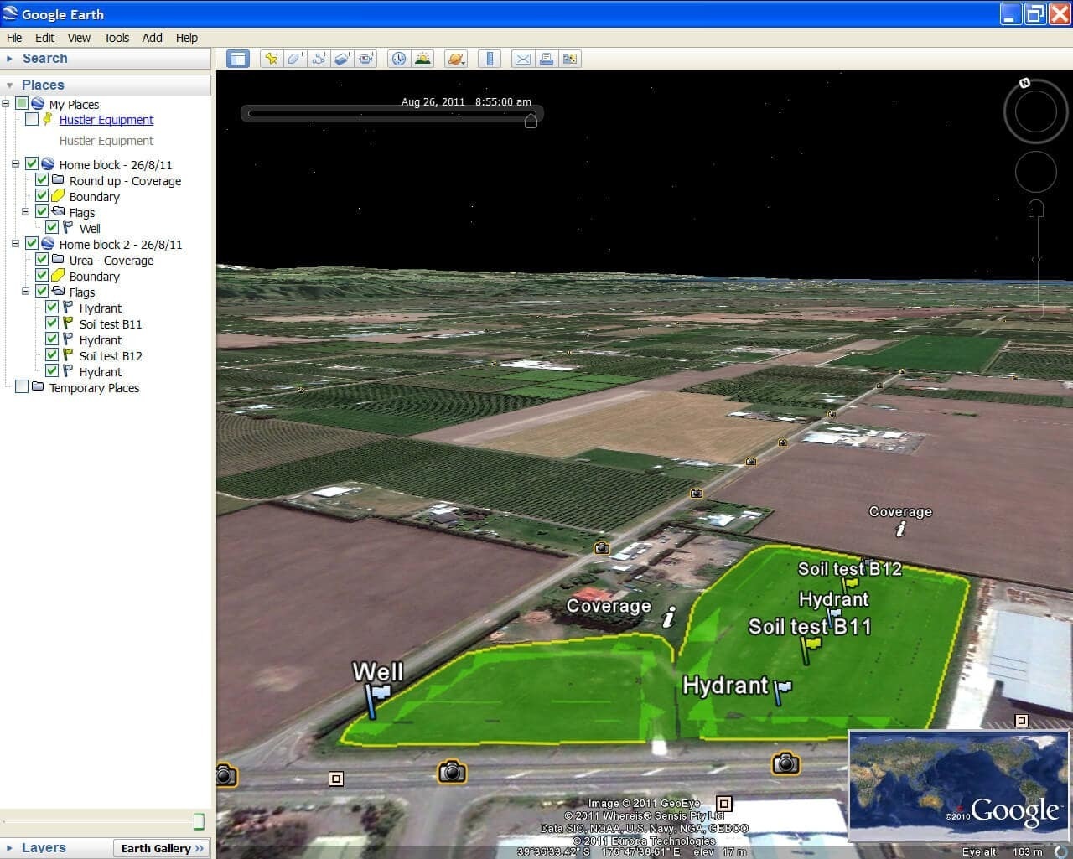Collapse the Home block 2 - 26/8/11 folder

pos(16,244)
